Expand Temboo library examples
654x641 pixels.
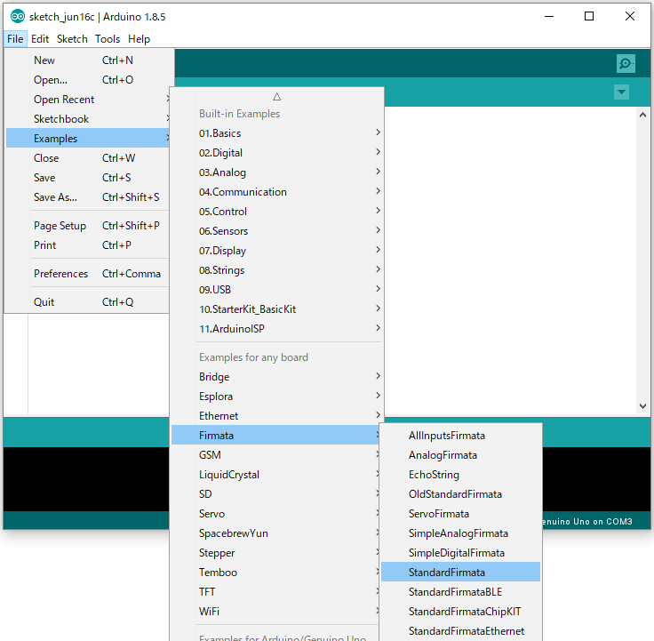click(x=275, y=573)
